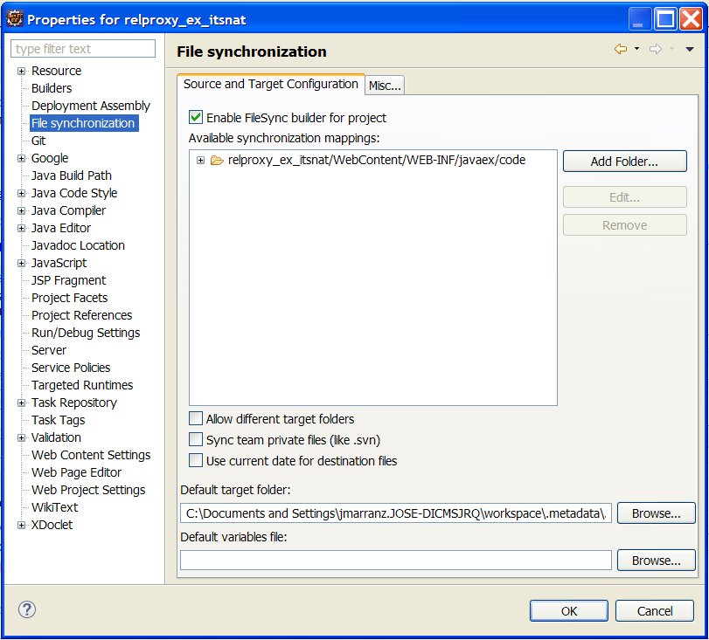709x640 pixels.
Task: Expand the Java Compiler tree node
Action: click(21, 211)
